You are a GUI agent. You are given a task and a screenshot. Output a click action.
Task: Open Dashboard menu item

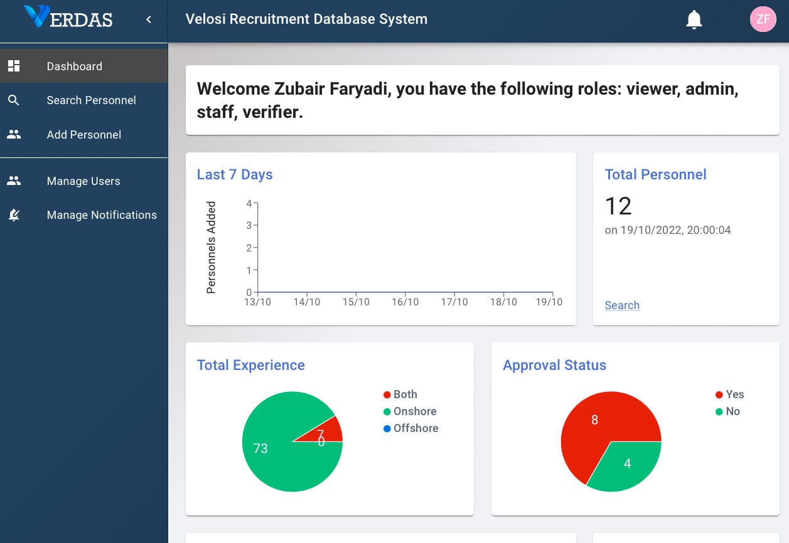84,66
